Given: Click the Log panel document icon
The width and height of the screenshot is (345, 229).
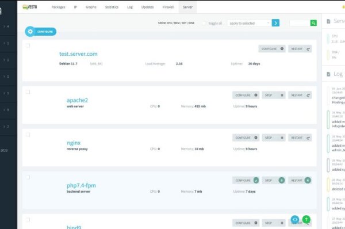Looking at the screenshot, I should pos(328,74).
